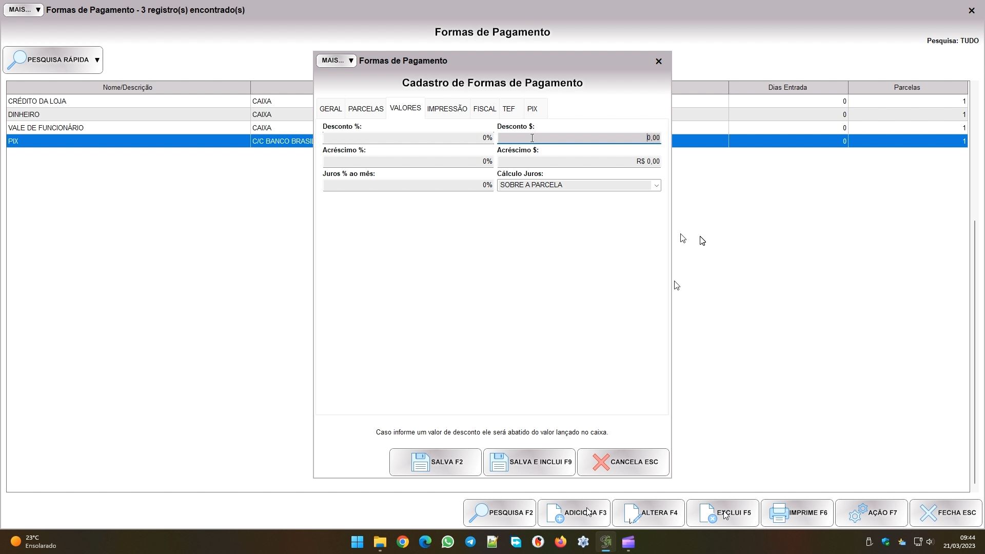Click the Ação F7 gears icon
Screen dimensions: 985x554
(858, 513)
